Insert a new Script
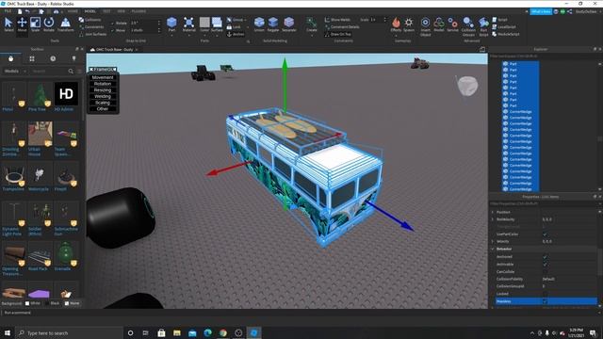This screenshot has width=603, height=339. click(x=499, y=20)
